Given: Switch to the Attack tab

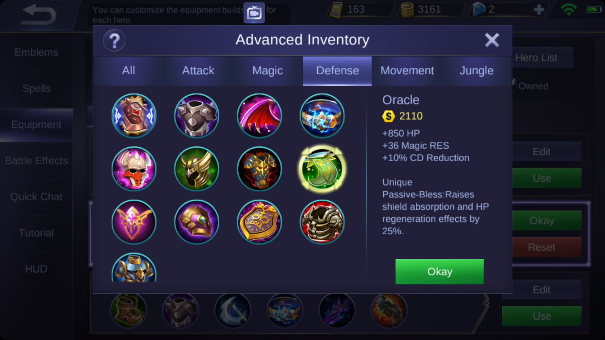Looking at the screenshot, I should [x=198, y=71].
